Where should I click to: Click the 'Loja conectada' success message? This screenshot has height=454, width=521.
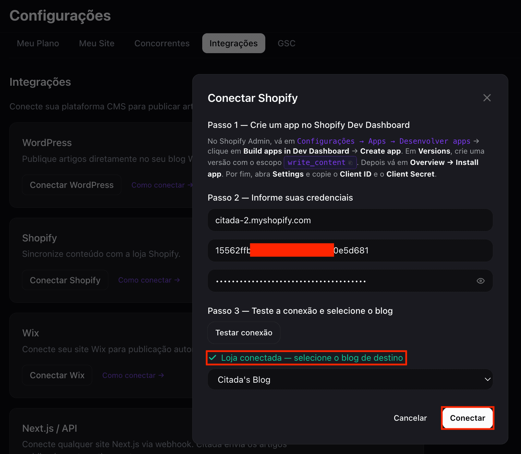pos(306,358)
